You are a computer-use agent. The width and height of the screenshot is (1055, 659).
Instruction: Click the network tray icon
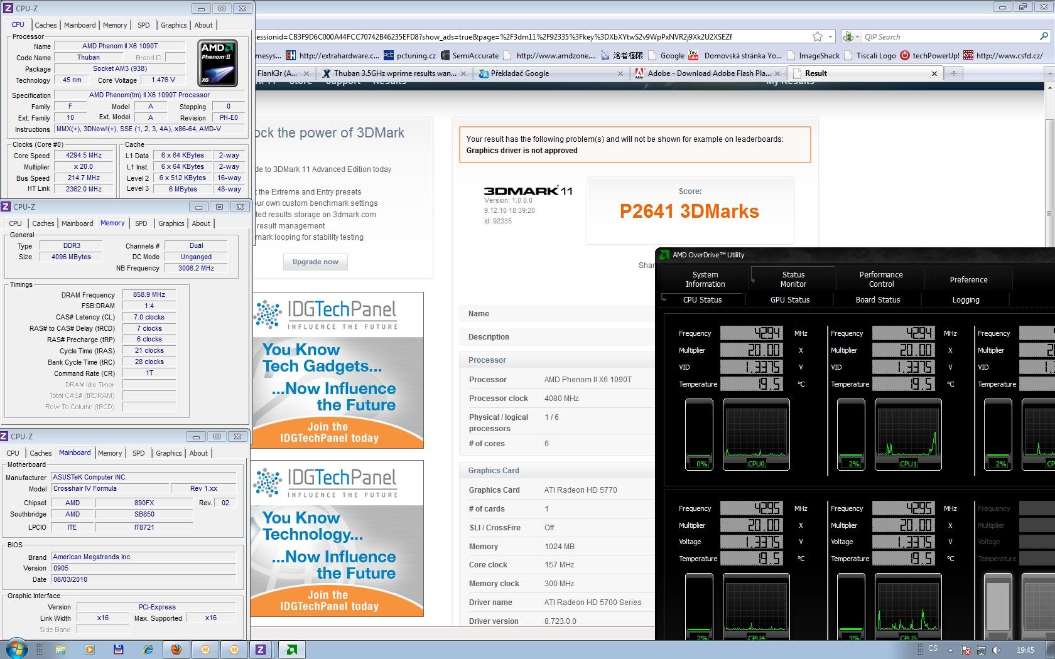(980, 650)
